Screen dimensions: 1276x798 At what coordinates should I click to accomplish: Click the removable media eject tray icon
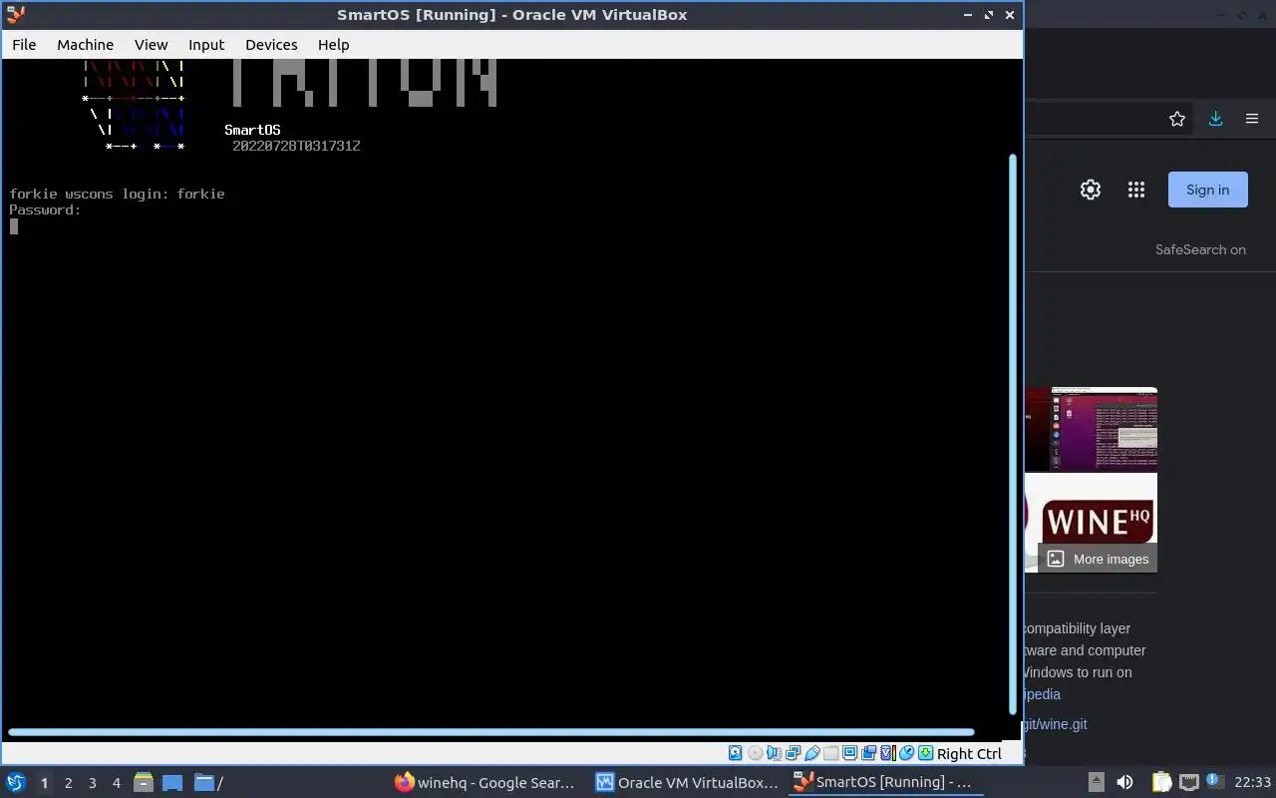pos(1097,782)
